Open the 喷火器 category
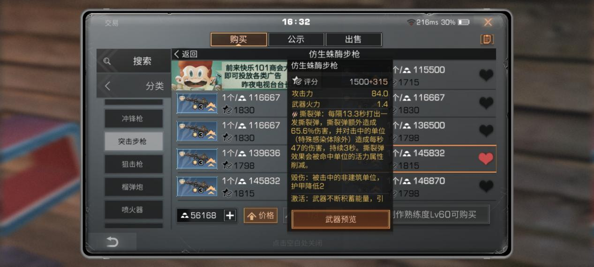 pos(134,210)
